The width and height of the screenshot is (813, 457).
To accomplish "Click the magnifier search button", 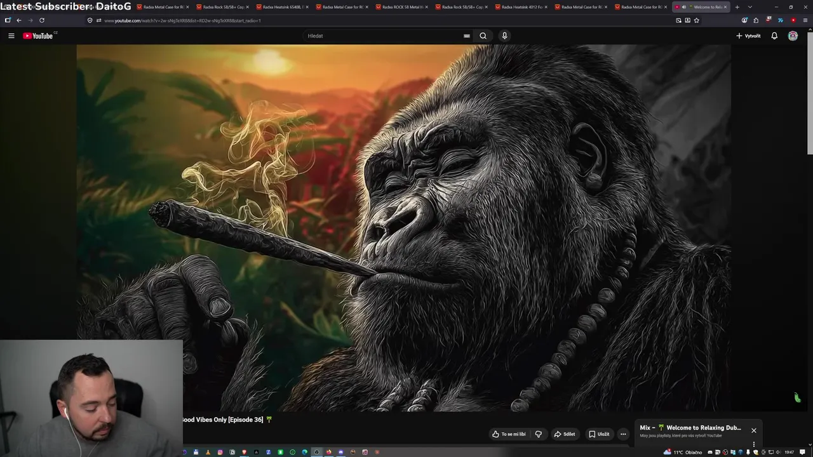I will (483, 36).
